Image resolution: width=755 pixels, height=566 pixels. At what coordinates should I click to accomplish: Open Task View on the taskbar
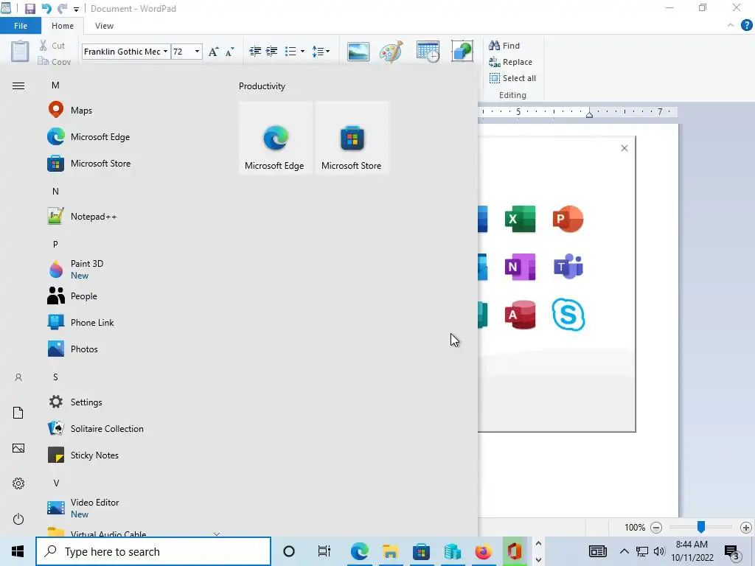324,551
